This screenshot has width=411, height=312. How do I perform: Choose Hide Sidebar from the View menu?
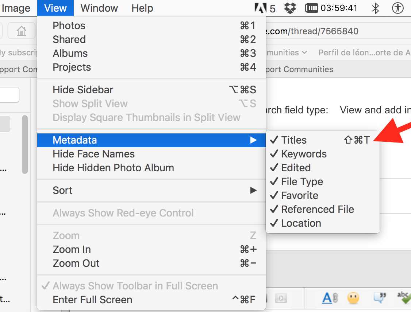click(x=83, y=90)
